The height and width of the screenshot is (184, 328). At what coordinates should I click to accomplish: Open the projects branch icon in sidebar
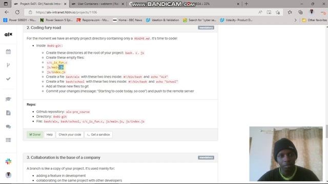pyautogui.click(x=8, y=65)
